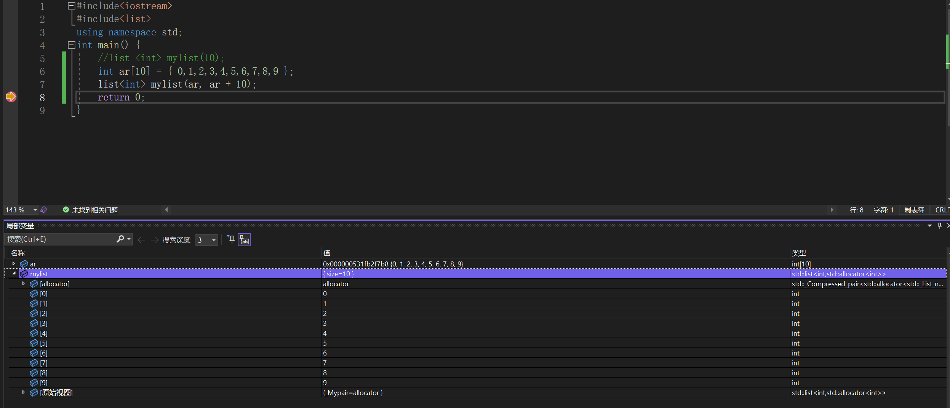Click the cube icon for element [1]
The height and width of the screenshot is (408, 950).
[x=34, y=303]
